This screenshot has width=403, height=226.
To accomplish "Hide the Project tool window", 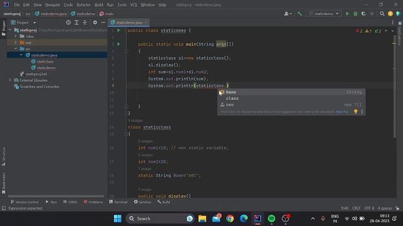I will coord(103,23).
